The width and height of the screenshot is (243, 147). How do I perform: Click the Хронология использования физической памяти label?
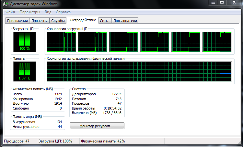[86, 58]
